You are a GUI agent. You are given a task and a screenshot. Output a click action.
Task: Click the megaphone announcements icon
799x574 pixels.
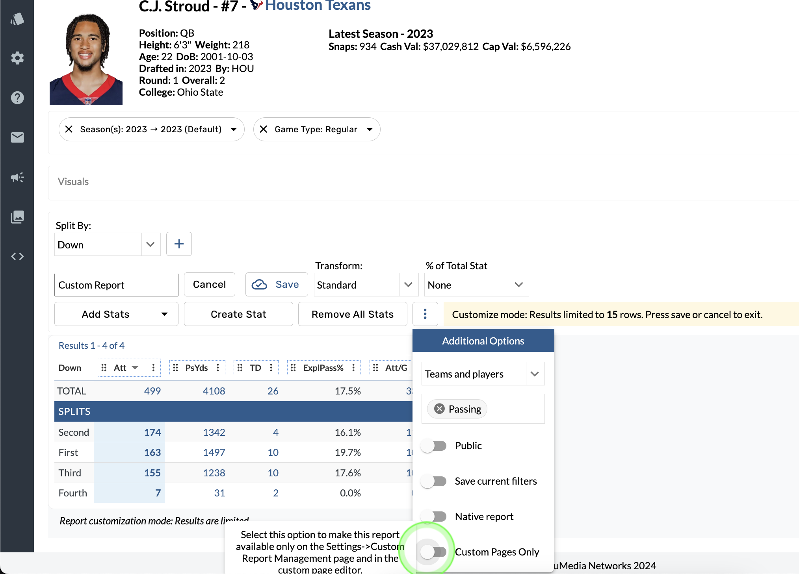pyautogui.click(x=17, y=177)
